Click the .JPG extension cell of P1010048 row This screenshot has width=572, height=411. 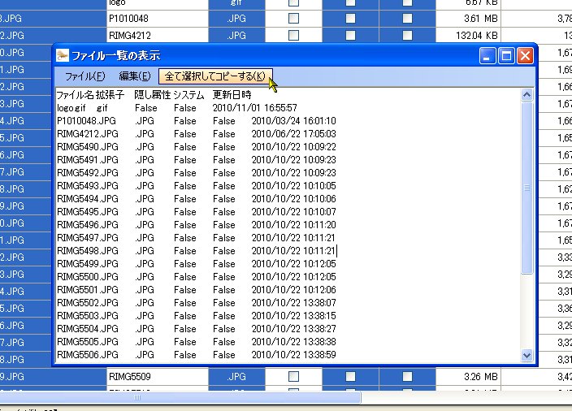(236, 19)
